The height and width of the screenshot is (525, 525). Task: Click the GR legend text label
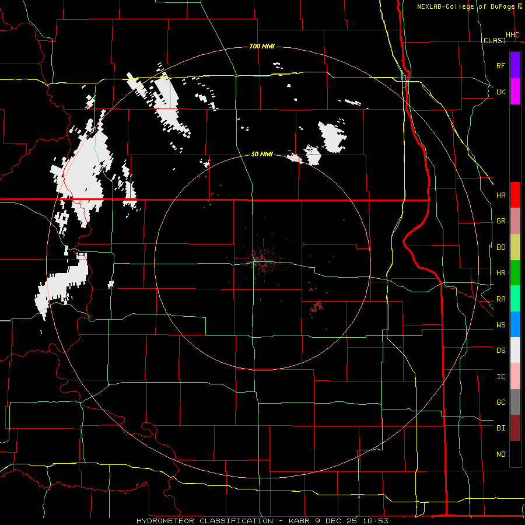[x=501, y=221]
